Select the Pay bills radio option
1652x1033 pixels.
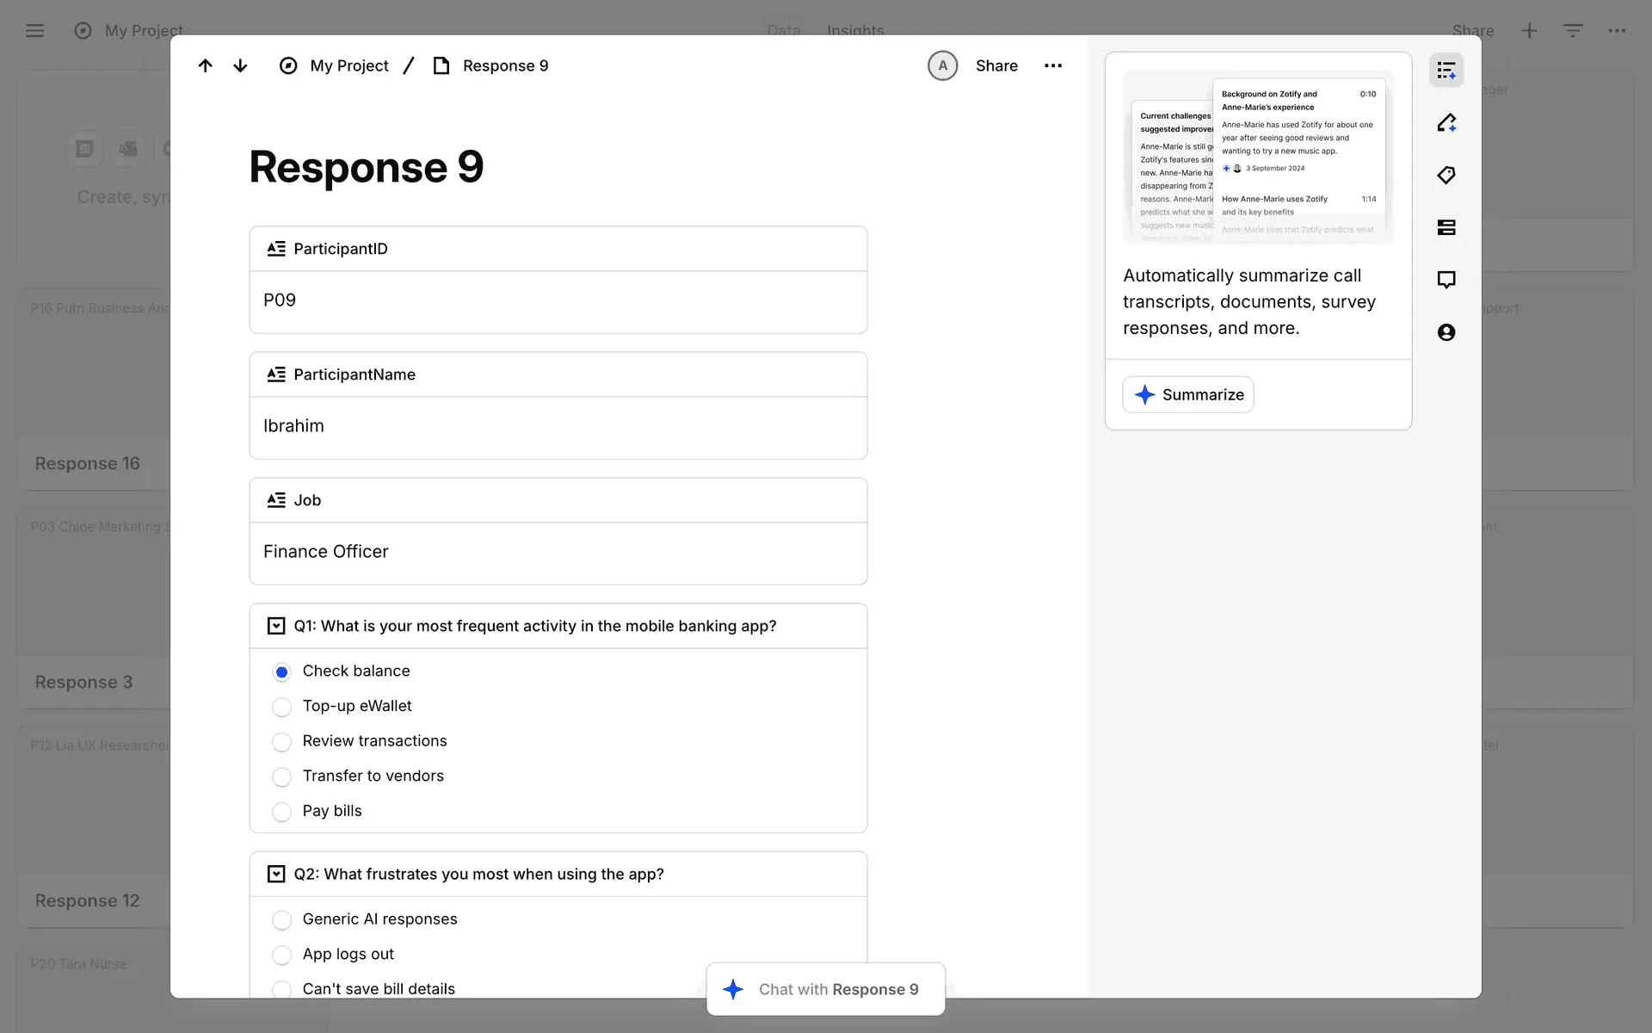pyautogui.click(x=281, y=812)
